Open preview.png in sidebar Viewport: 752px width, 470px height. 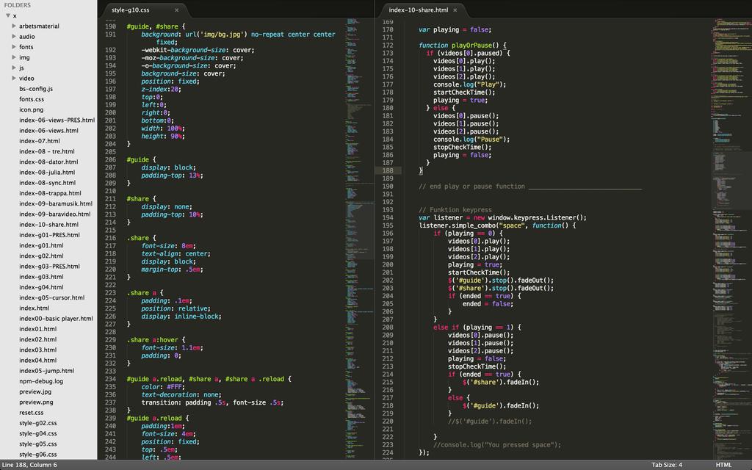(x=36, y=402)
